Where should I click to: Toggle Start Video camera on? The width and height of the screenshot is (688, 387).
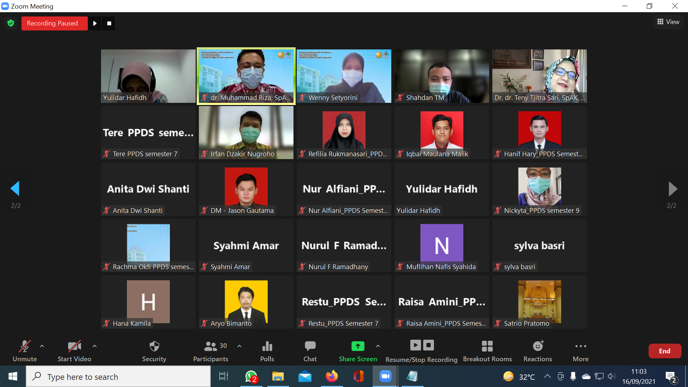coord(74,350)
